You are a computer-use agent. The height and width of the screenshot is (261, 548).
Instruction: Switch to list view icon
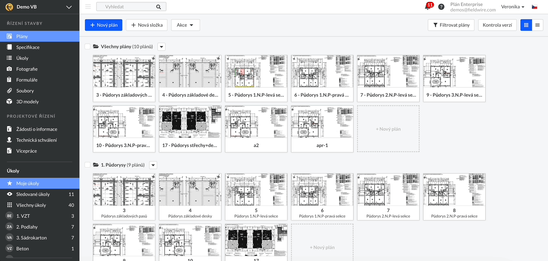[x=537, y=25]
